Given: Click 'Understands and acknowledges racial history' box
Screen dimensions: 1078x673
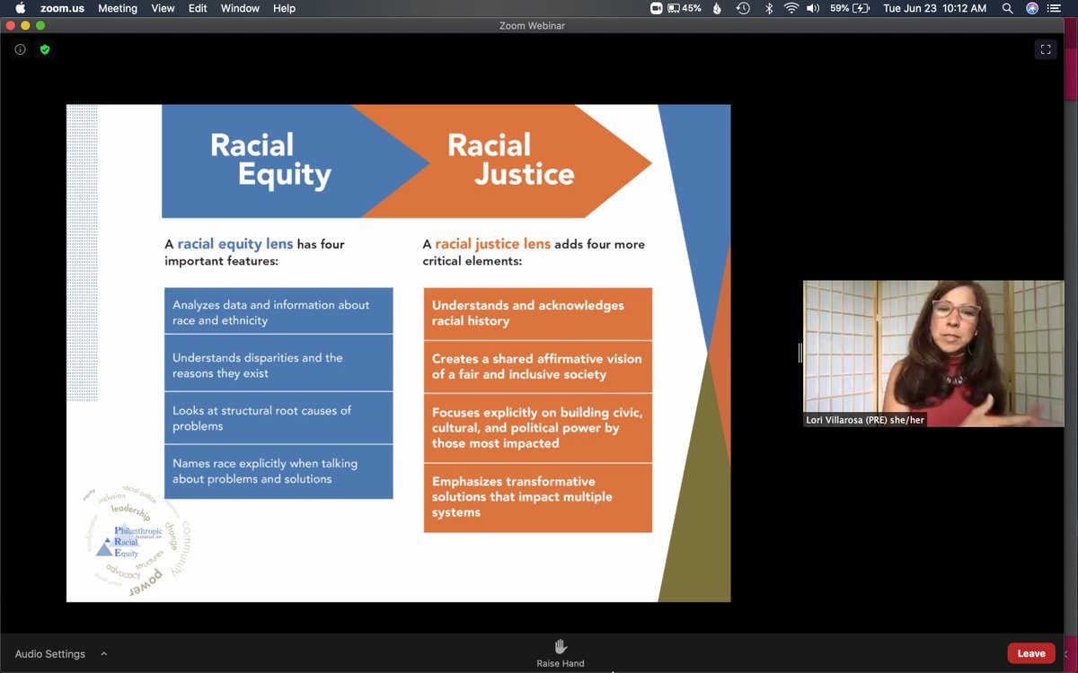Looking at the screenshot, I should point(538,313).
